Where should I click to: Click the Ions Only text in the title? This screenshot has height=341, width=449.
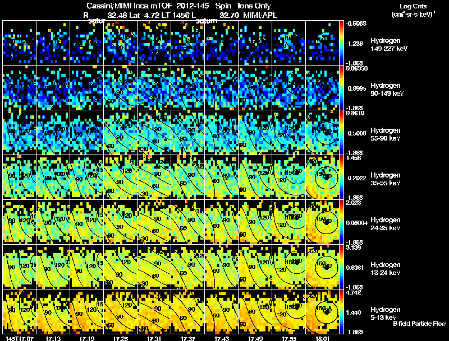tap(254, 6)
